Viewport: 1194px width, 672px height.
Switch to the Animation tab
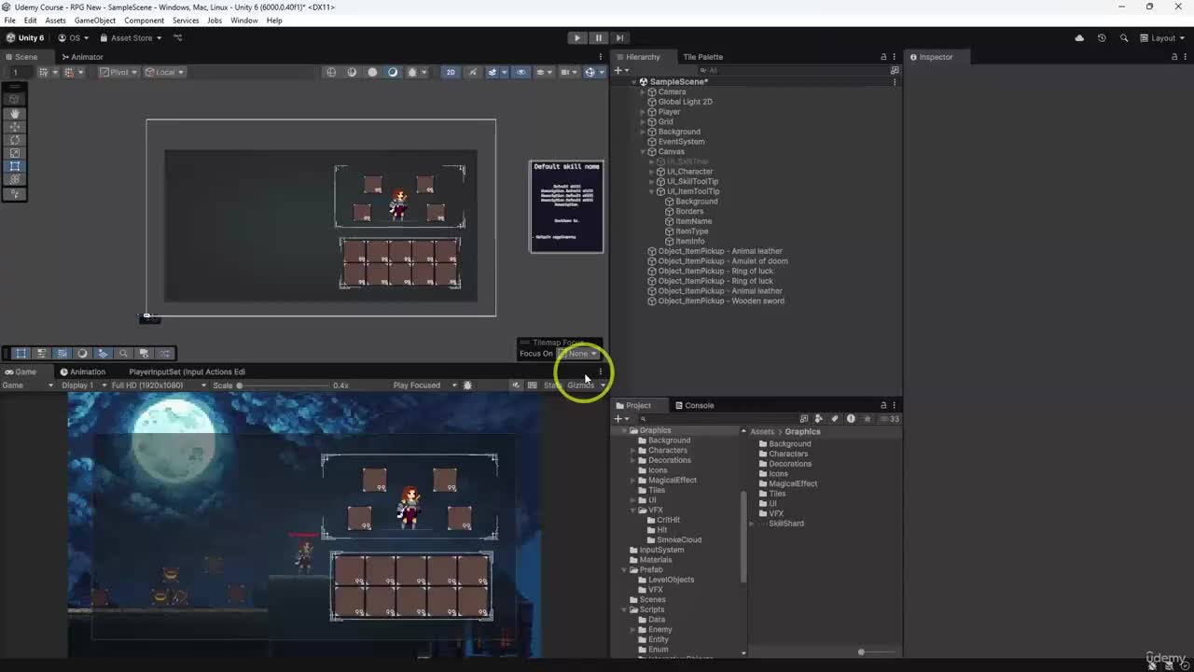point(82,371)
